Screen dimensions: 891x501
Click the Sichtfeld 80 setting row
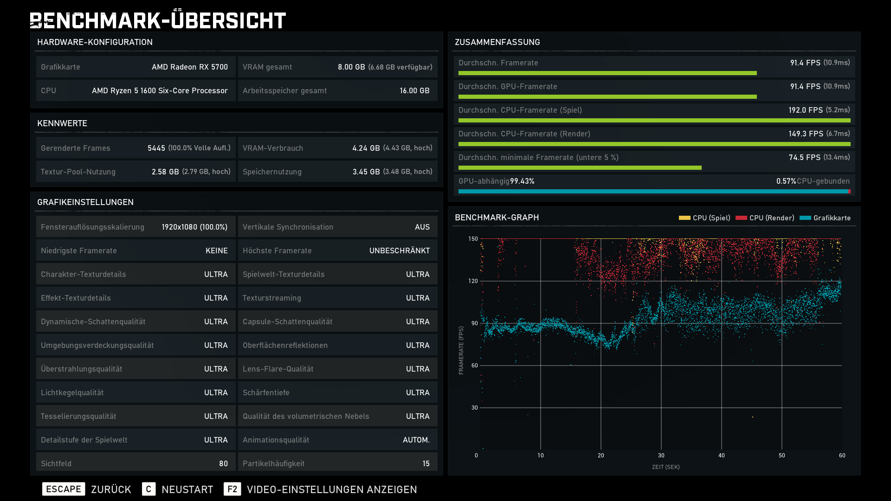[x=136, y=463]
